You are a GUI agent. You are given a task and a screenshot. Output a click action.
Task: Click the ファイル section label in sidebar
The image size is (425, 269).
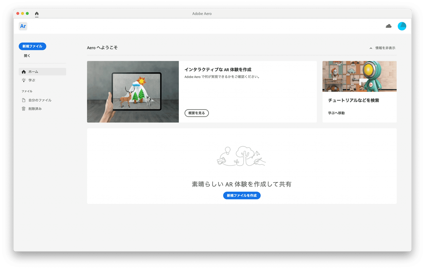coord(27,91)
